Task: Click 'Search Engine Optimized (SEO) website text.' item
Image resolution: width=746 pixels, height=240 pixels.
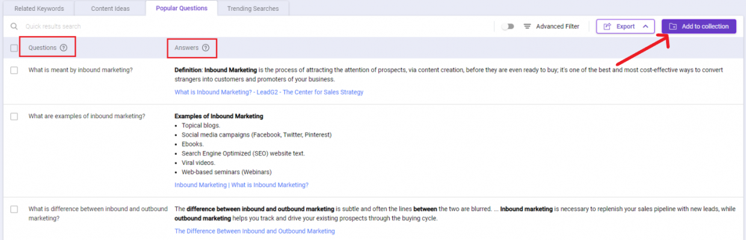Action: 243,153
